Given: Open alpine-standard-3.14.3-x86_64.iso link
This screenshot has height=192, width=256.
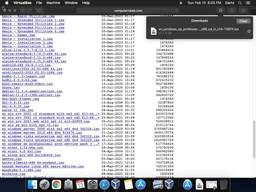Looking at the screenshot, I should (x=34, y=54).
